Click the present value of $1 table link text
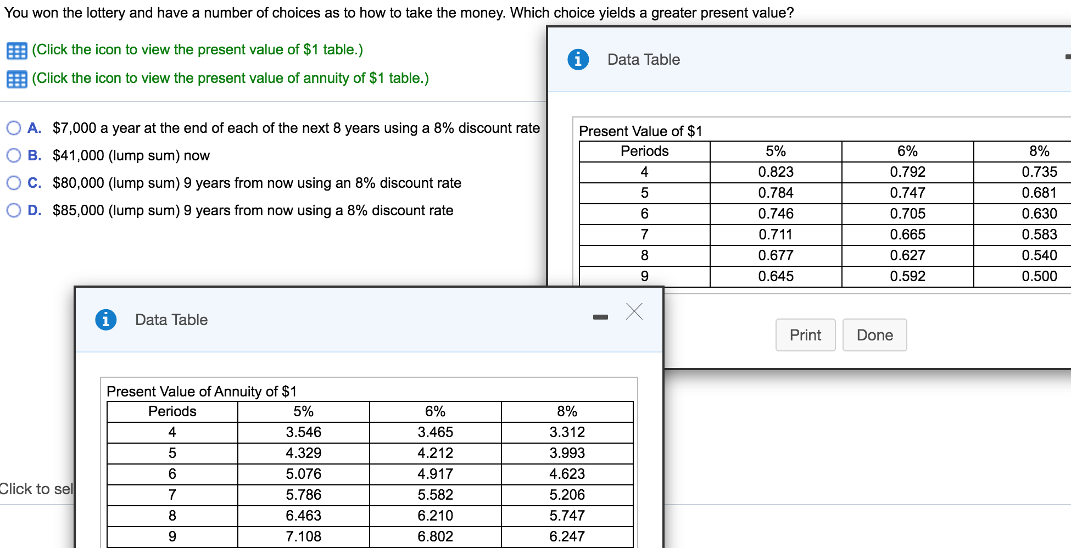The width and height of the screenshot is (1071, 548). pos(198,49)
